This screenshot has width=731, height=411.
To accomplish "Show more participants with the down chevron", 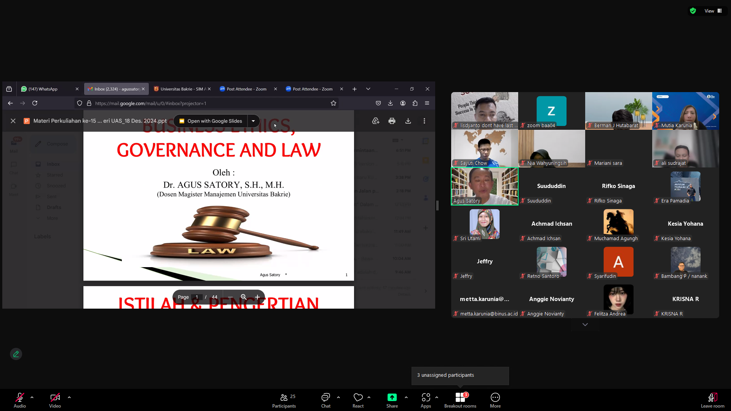I will pos(585,325).
